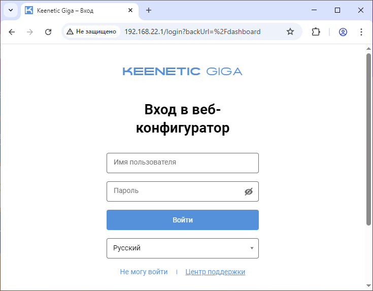Open the Центр поддержки link

click(215, 272)
